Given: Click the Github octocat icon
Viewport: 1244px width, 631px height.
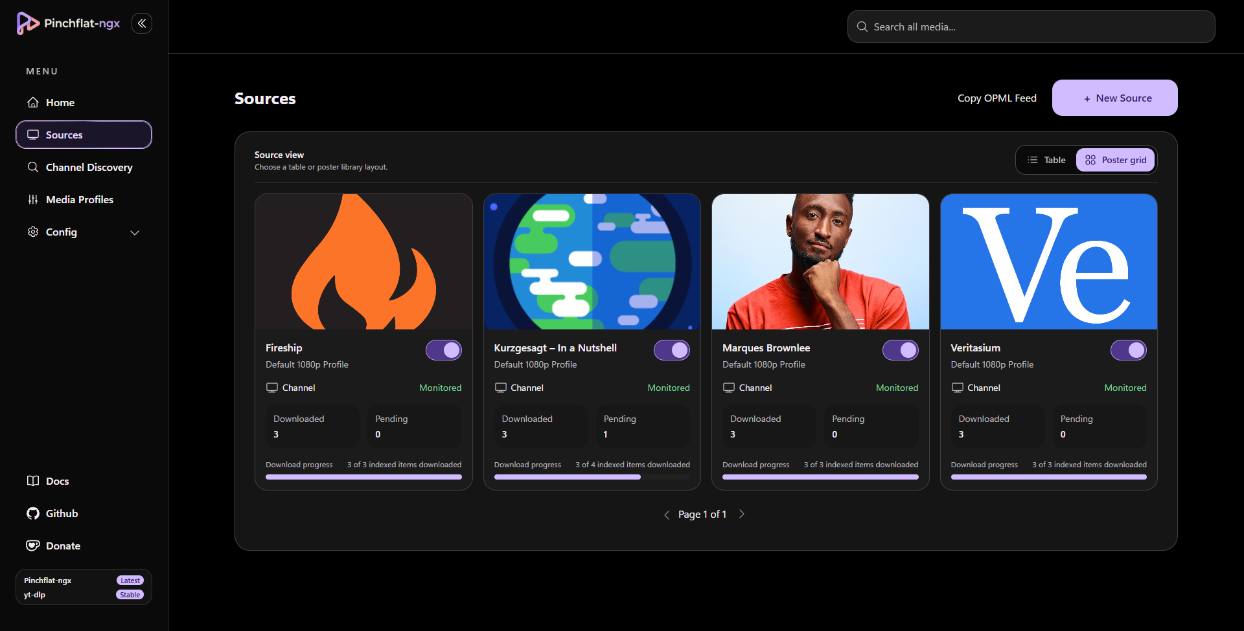Looking at the screenshot, I should pos(33,513).
